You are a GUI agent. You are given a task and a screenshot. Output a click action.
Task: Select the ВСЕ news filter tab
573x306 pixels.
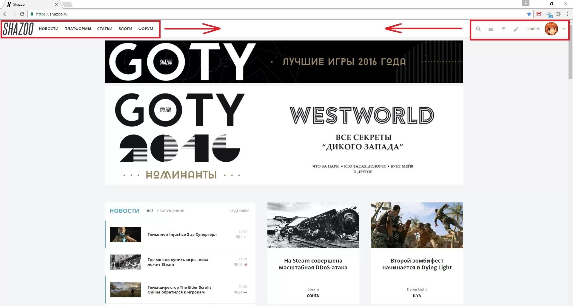150,211
